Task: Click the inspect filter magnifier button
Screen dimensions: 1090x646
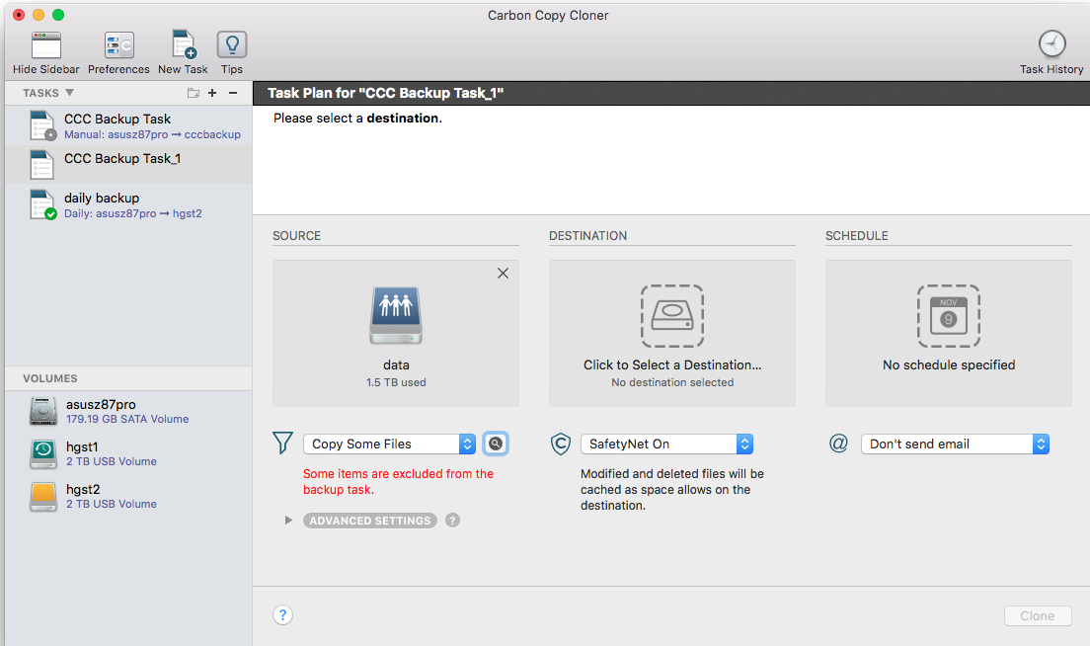Action: [x=496, y=444]
